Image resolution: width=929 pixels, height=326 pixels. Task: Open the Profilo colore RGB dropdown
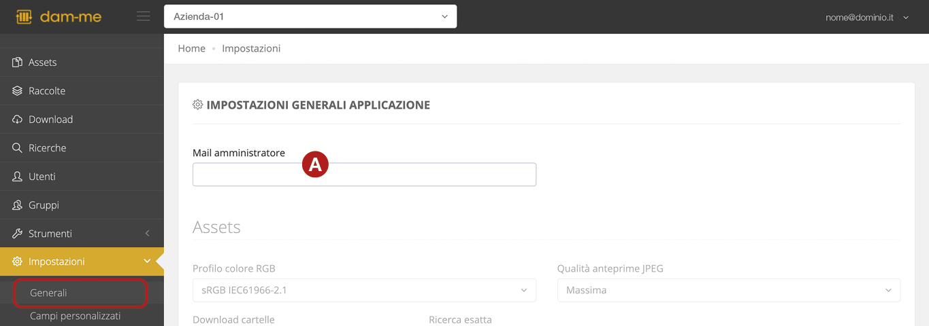point(364,290)
